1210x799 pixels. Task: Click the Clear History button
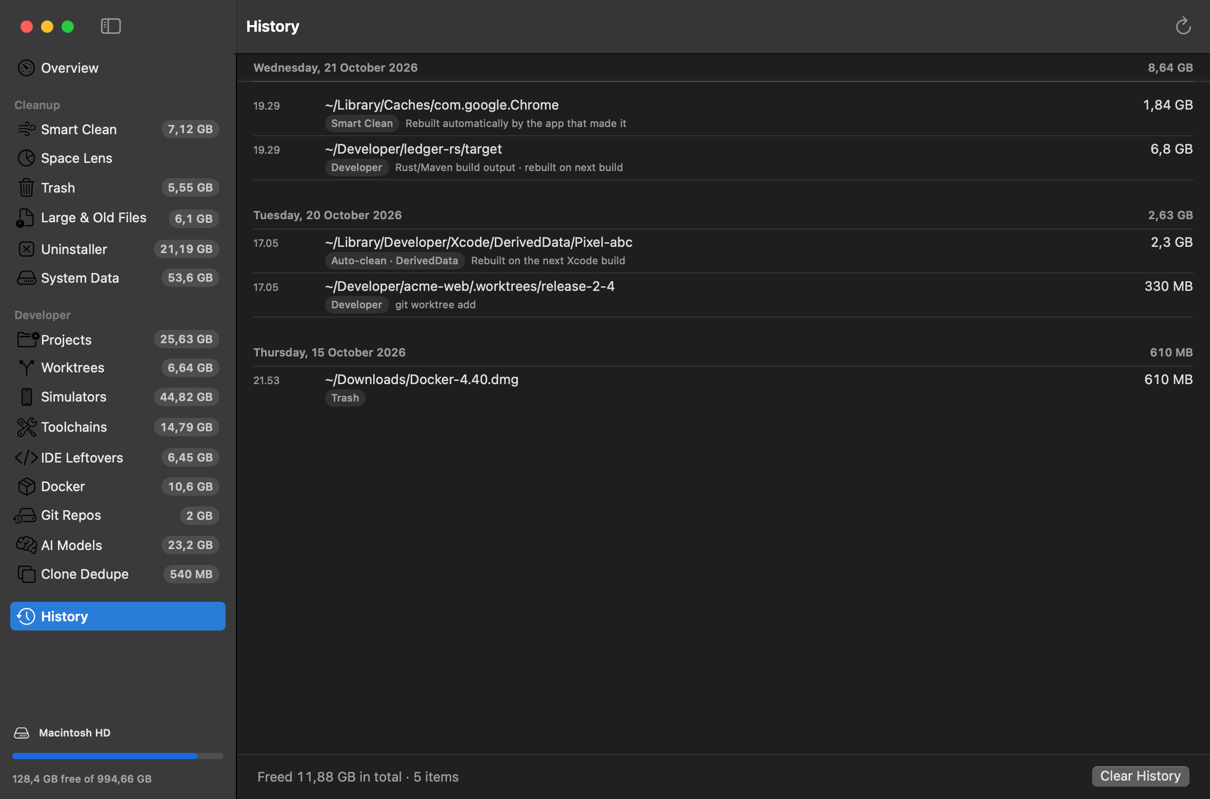pos(1140,776)
